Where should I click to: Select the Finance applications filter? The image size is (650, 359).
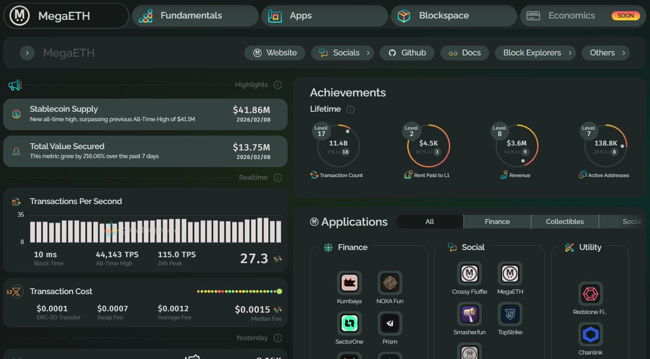497,221
